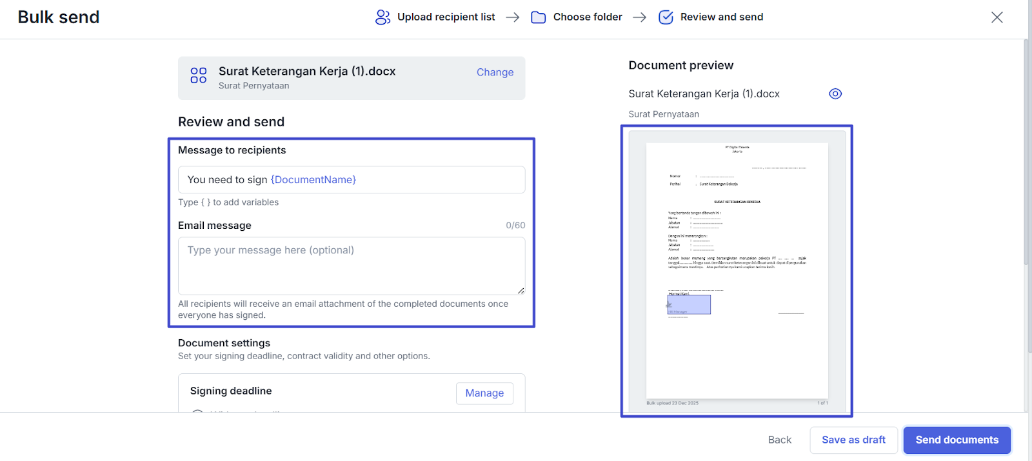Close the Bulk send dialog

tap(997, 17)
